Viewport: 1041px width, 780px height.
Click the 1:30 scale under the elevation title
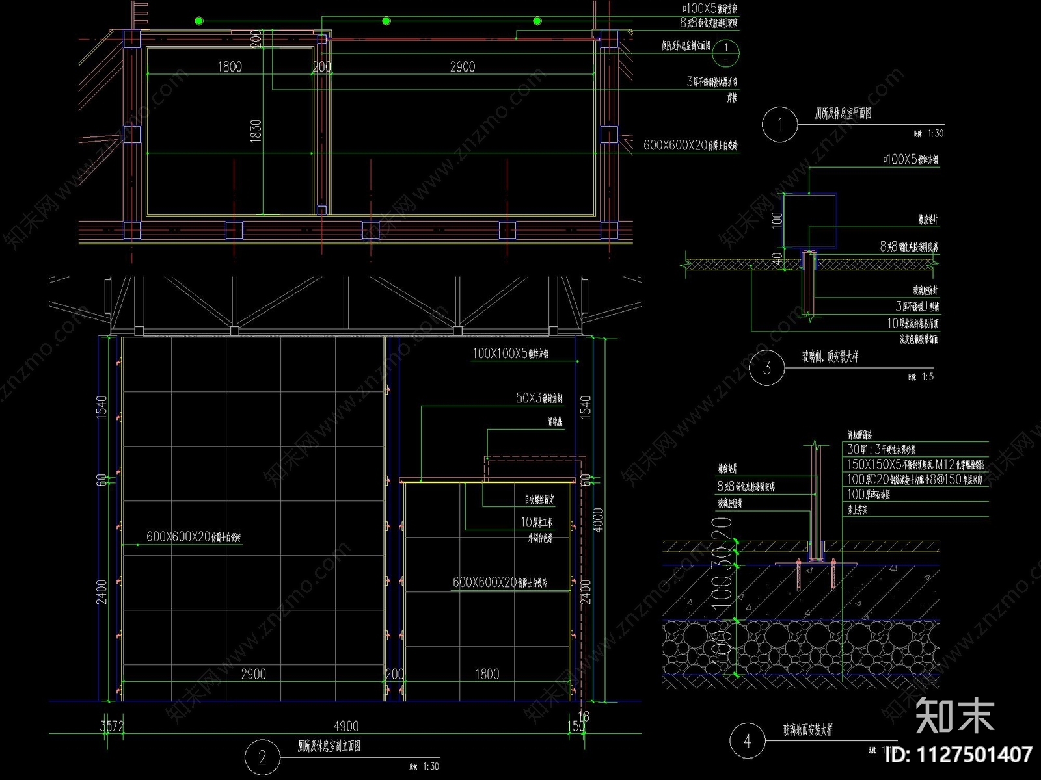pyautogui.click(x=430, y=766)
